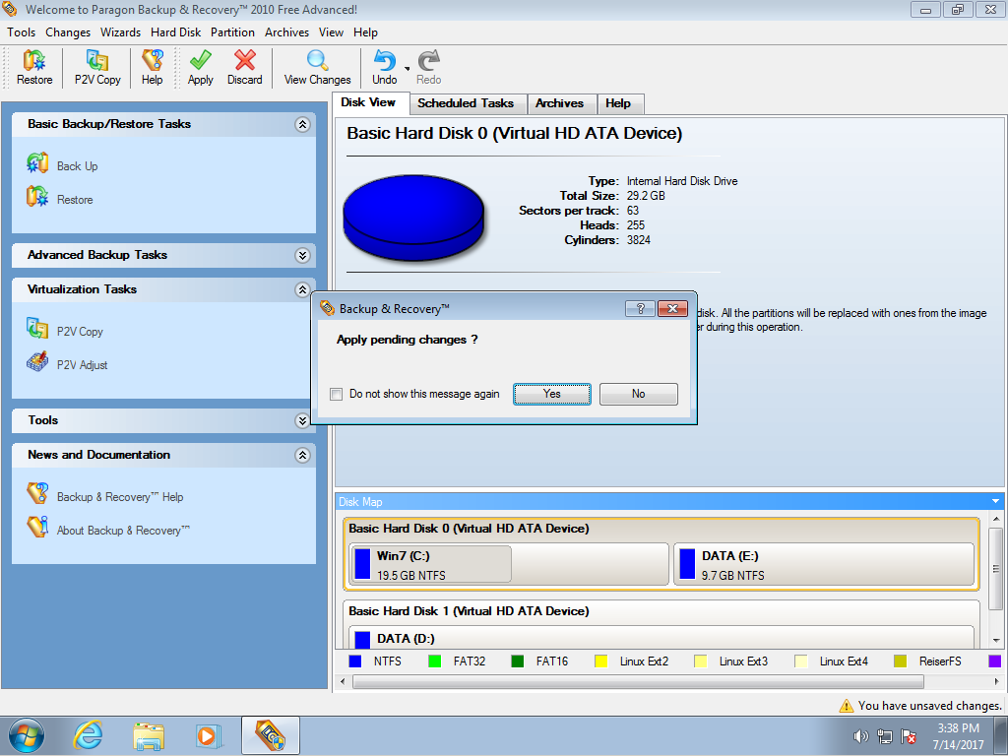Select the Win7 (C:) partition block

point(430,565)
